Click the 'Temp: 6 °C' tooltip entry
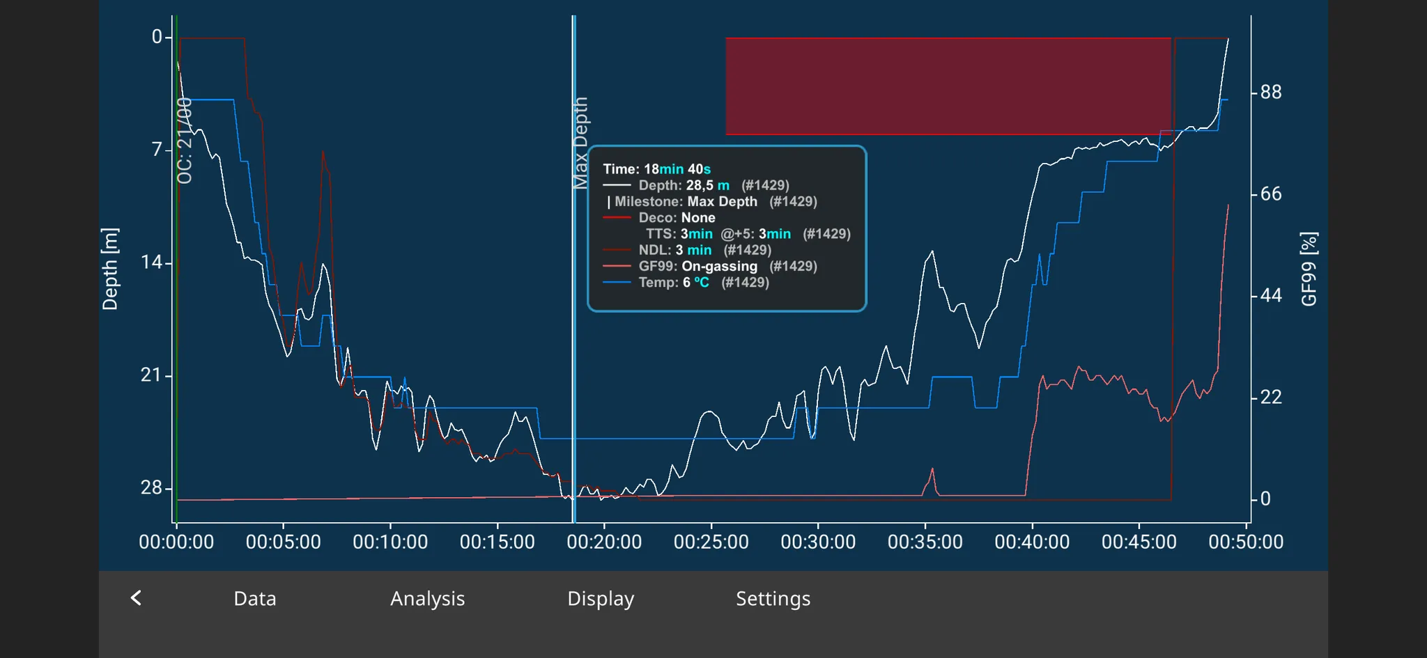The image size is (1427, 658). (686, 282)
